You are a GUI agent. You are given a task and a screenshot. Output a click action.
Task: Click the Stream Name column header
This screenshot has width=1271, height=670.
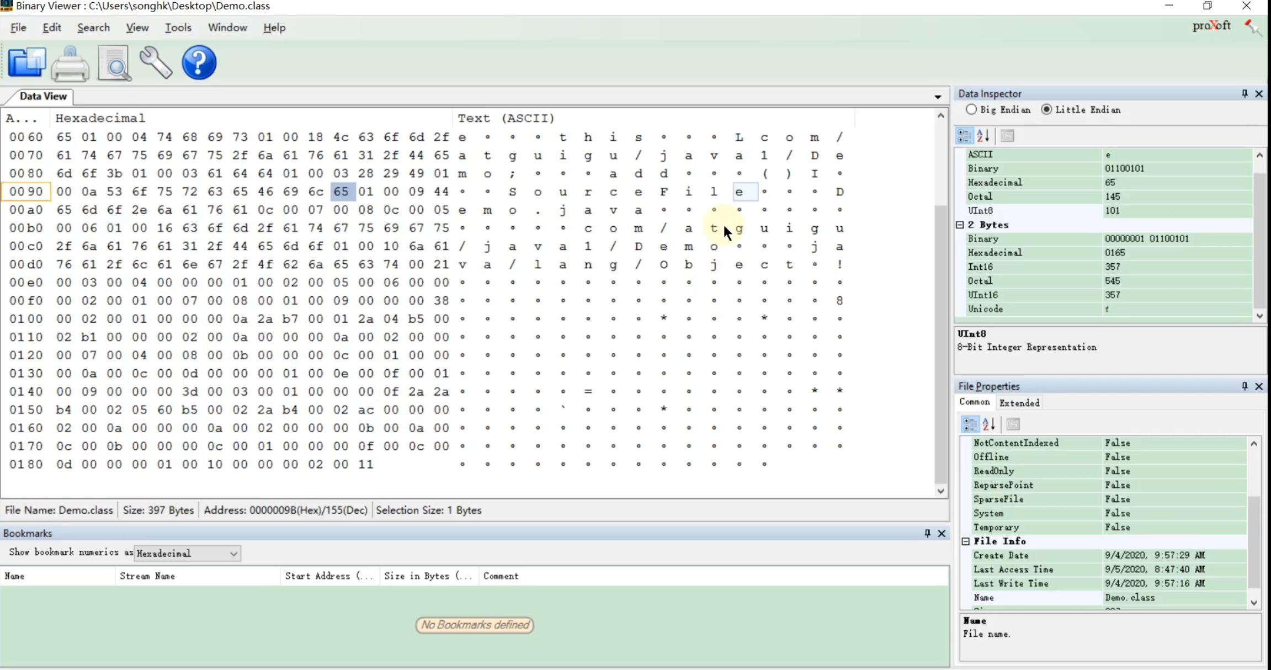[198, 576]
